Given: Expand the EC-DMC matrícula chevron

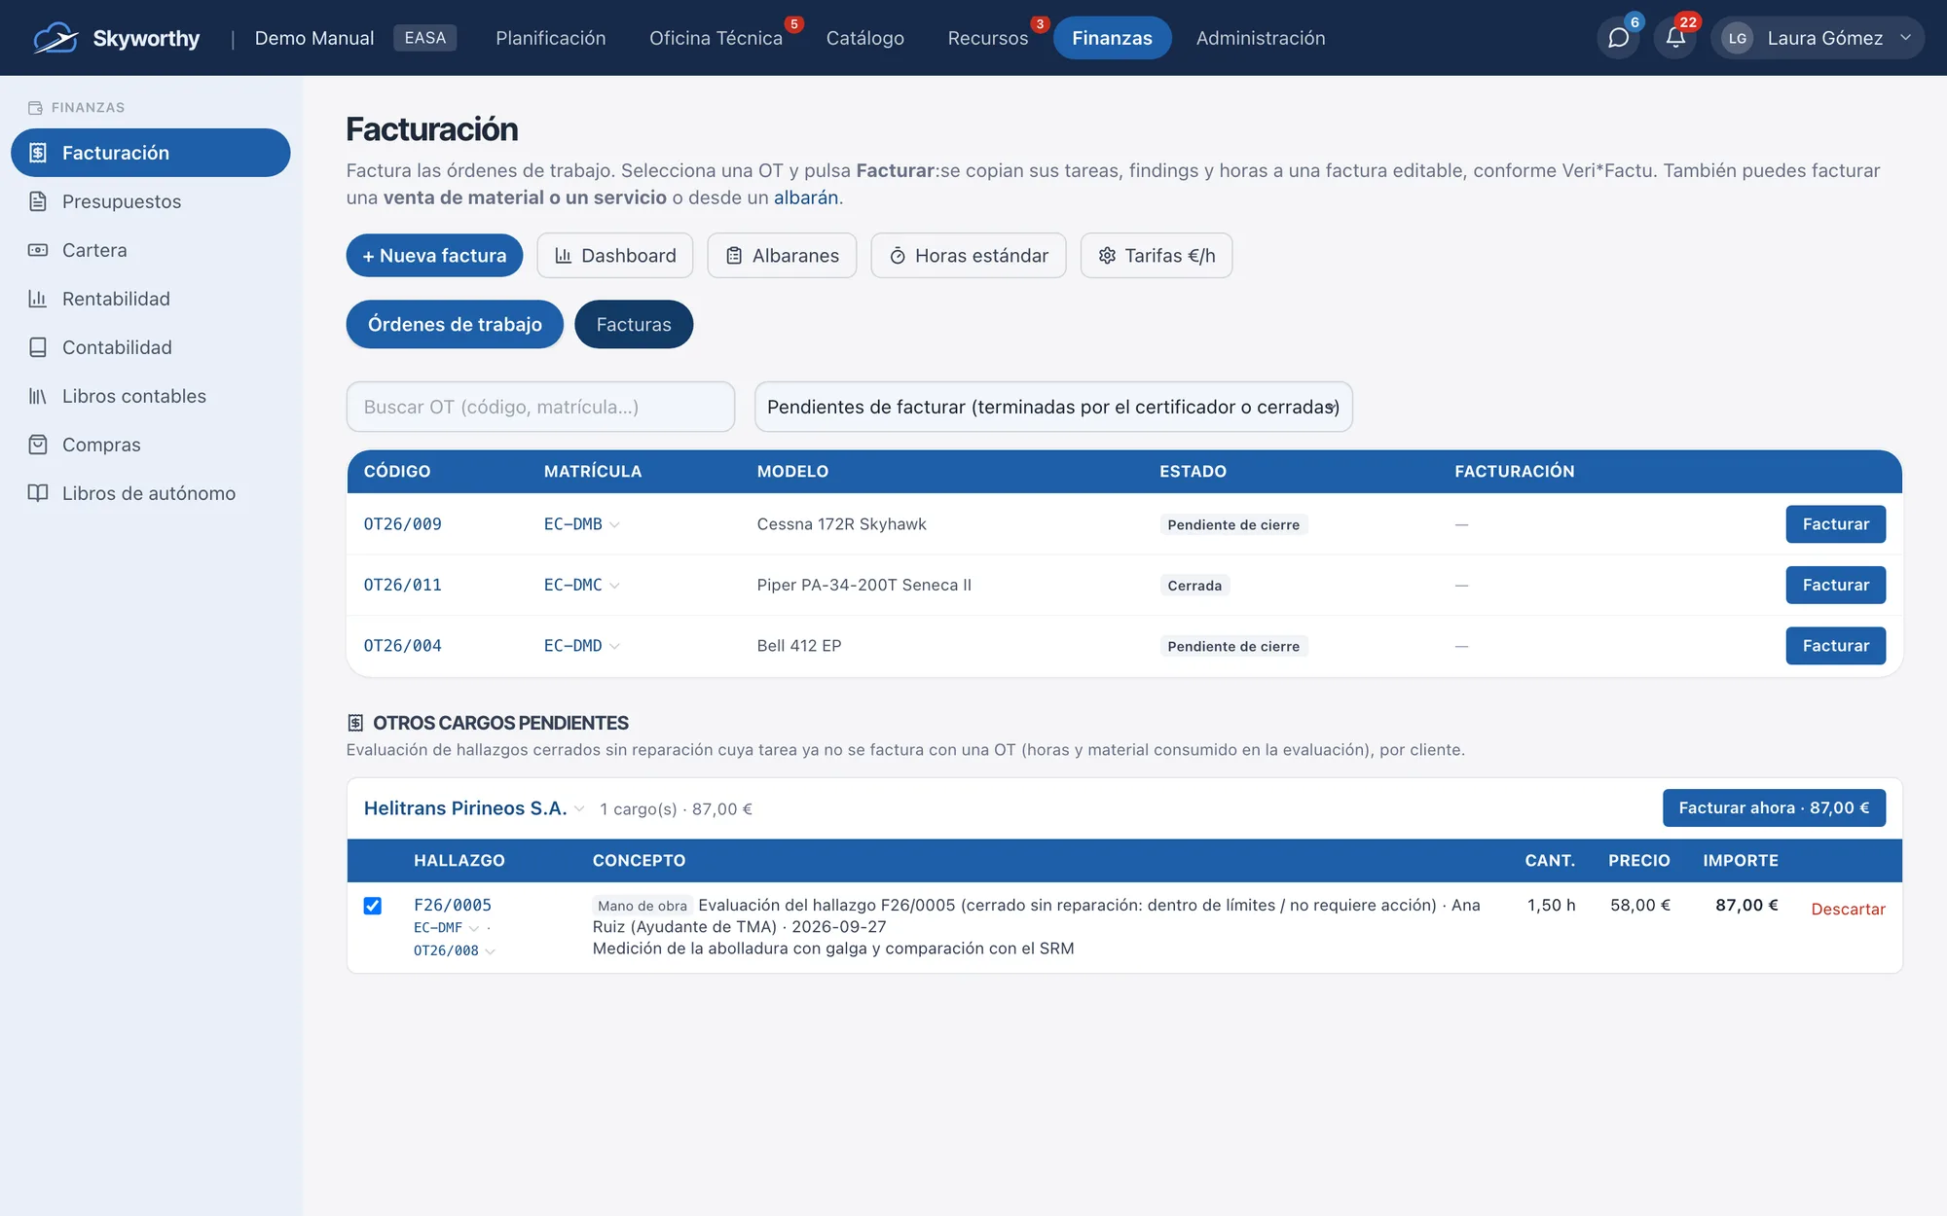Looking at the screenshot, I should click(x=614, y=586).
